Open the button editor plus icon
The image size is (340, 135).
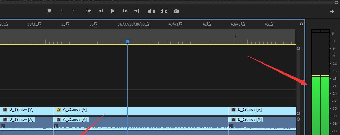[332, 12]
